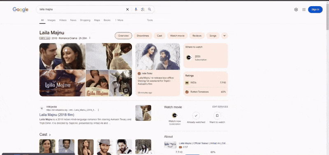Open Laila Majnu (2018 film) Wikipedia link
Screen dimensions: 329x155
click(x=57, y=115)
